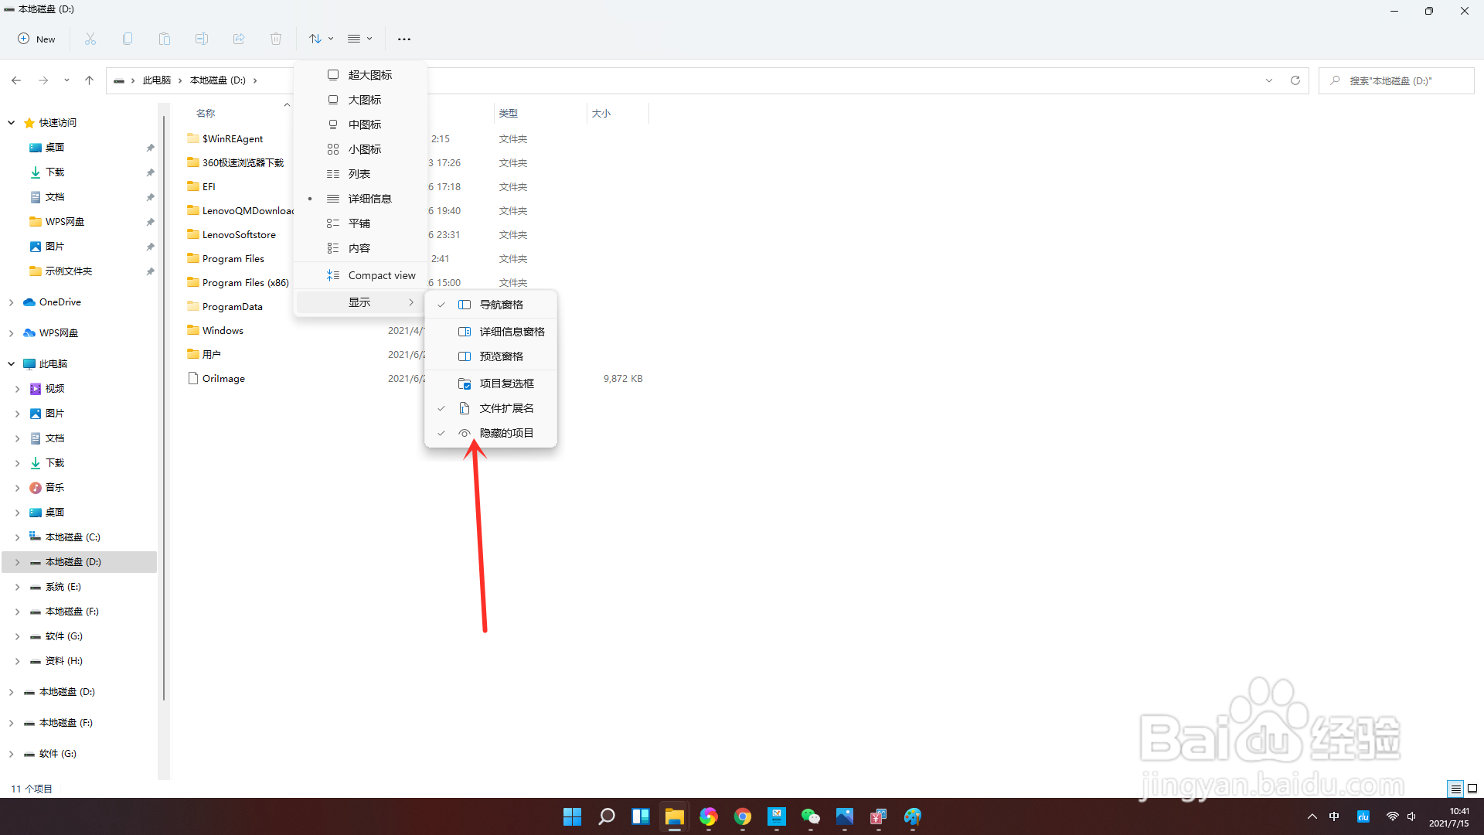Enable 项目复选框 item check boxes

click(x=506, y=383)
